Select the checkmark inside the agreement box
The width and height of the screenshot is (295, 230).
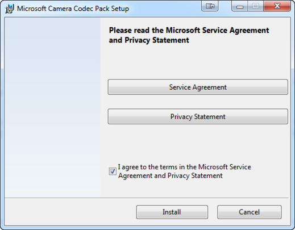click(113, 172)
